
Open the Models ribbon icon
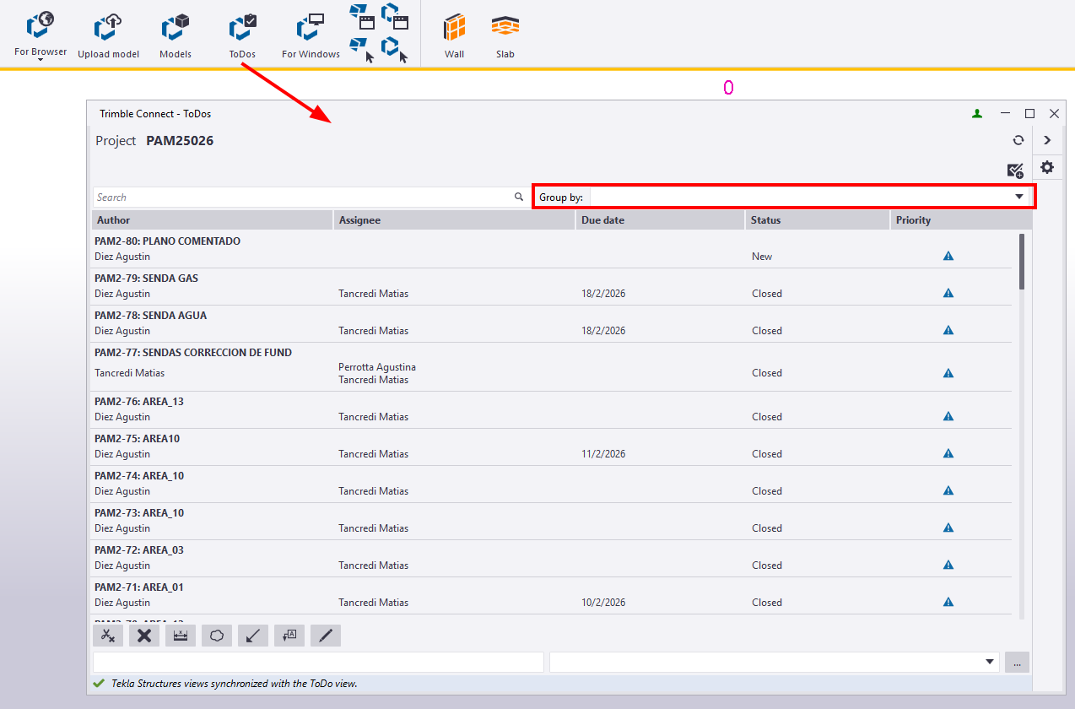(x=176, y=35)
